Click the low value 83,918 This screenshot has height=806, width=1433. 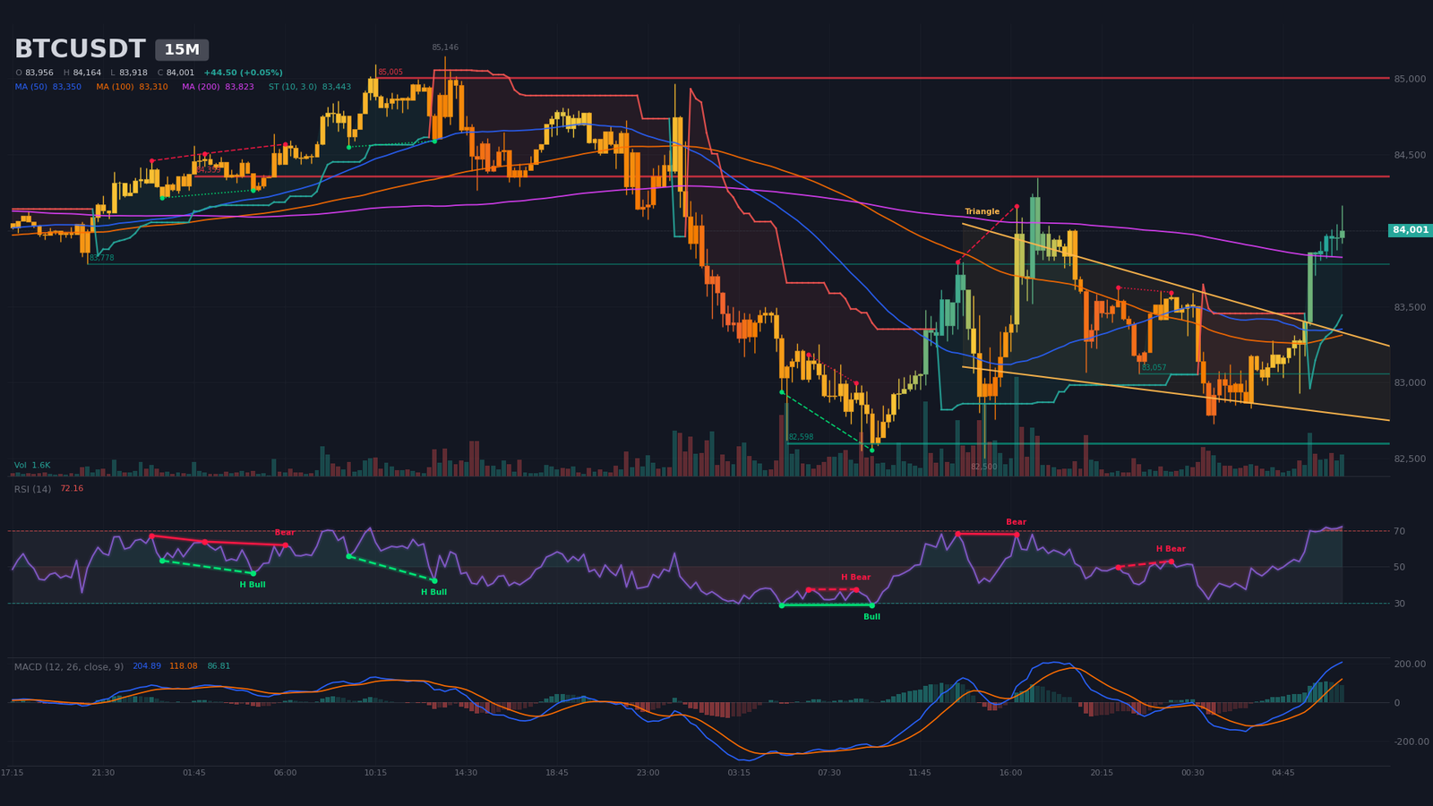(133, 73)
